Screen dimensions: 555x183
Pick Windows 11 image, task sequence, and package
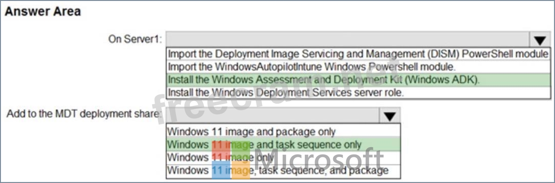[278, 170]
